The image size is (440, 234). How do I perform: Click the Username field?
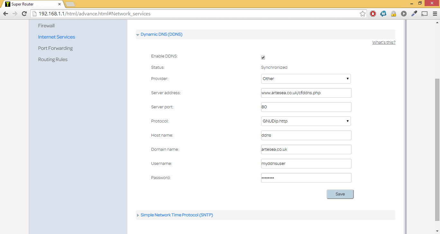[306, 164]
